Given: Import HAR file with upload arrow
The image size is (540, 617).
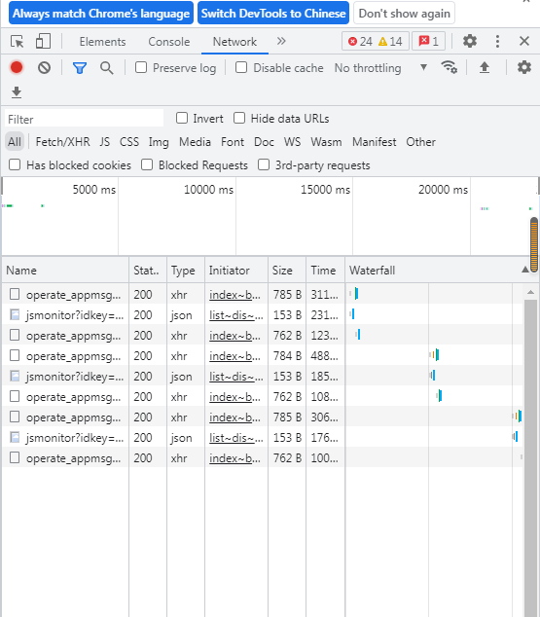Looking at the screenshot, I should (x=485, y=68).
